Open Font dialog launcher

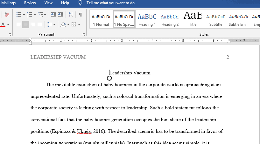[10, 34]
